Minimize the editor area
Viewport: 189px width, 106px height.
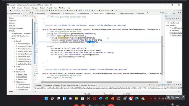point(161,13)
